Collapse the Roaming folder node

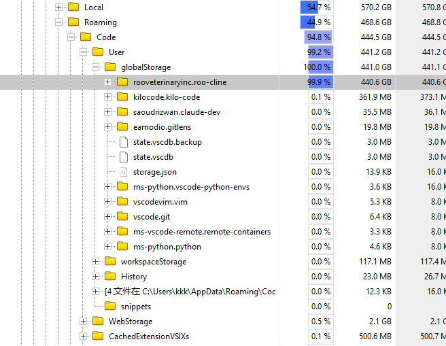click(58, 22)
